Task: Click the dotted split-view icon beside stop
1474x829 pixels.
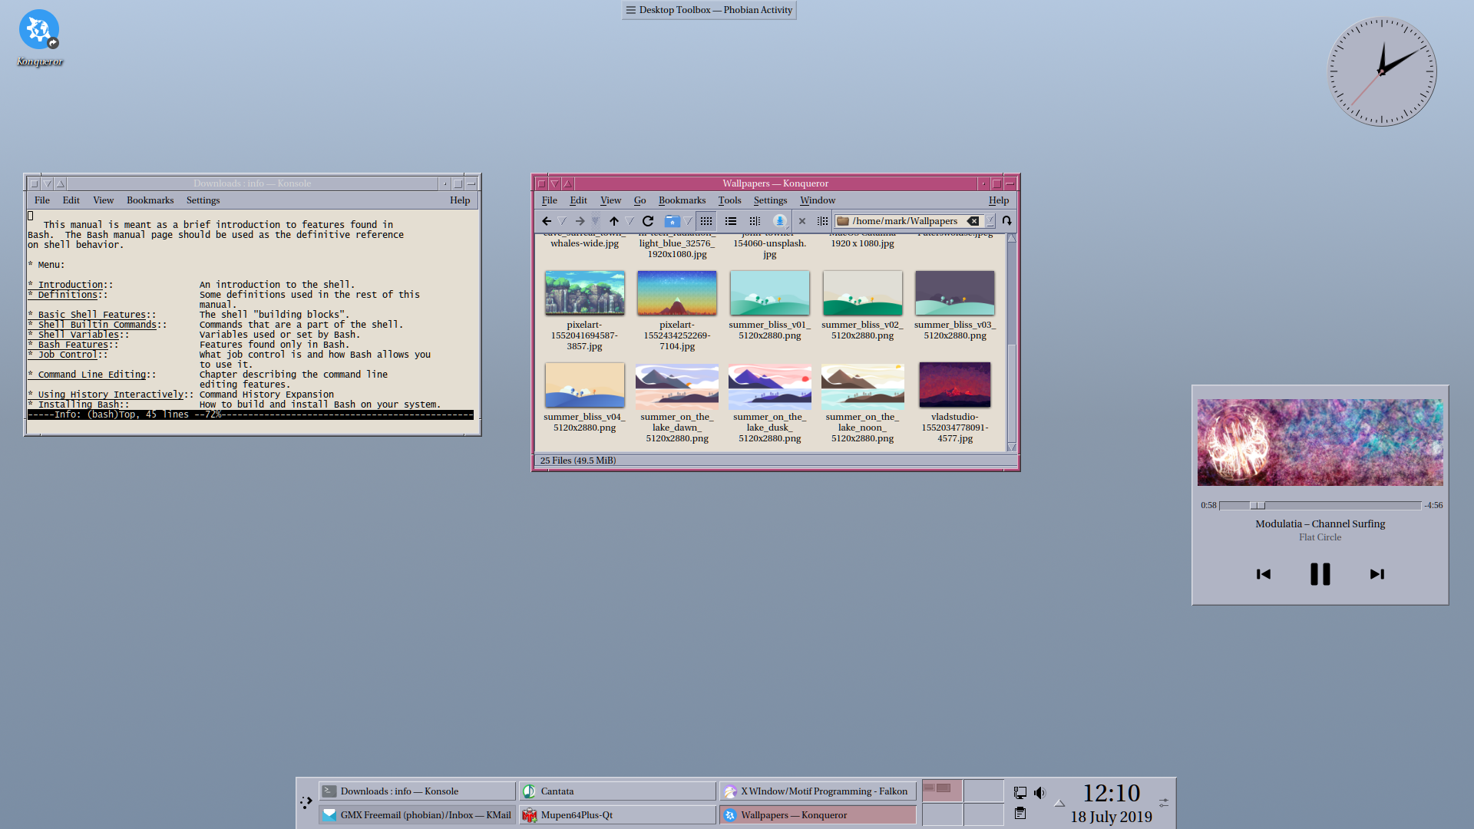Action: (822, 221)
